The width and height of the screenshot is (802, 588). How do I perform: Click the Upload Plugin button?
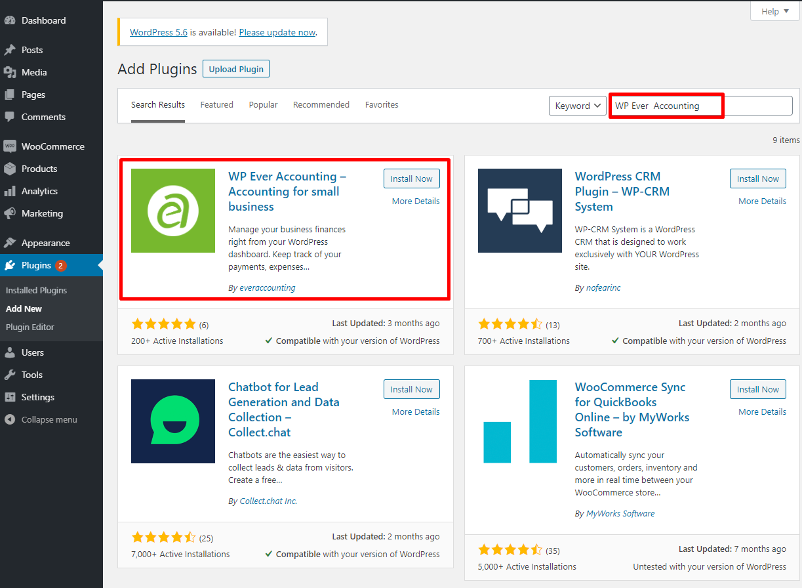coord(236,69)
